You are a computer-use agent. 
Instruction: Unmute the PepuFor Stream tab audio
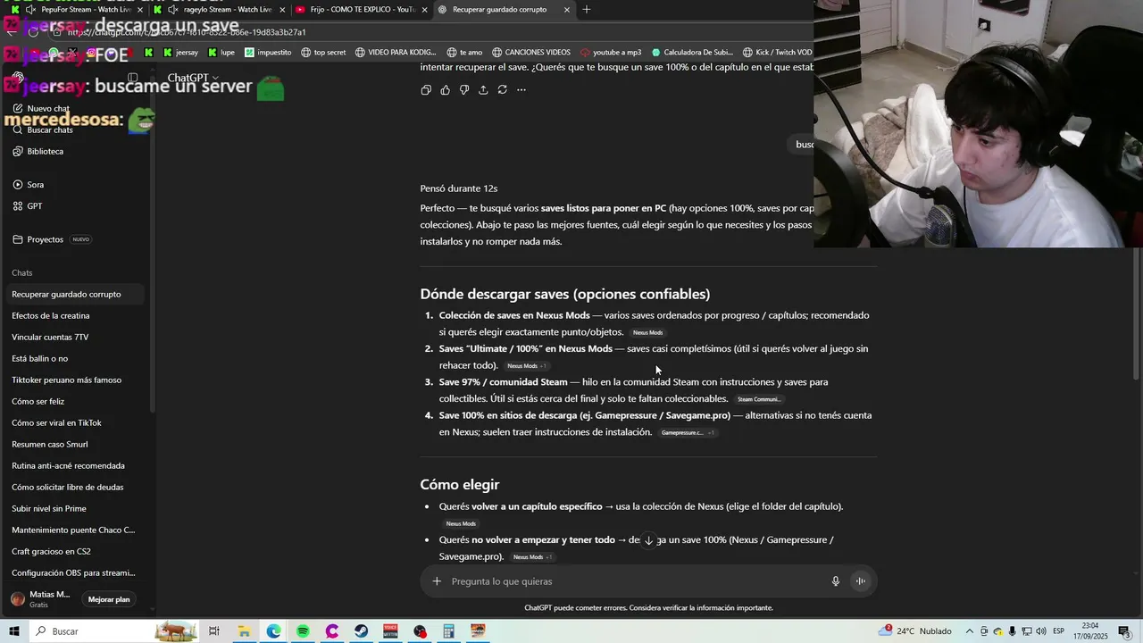31,10
